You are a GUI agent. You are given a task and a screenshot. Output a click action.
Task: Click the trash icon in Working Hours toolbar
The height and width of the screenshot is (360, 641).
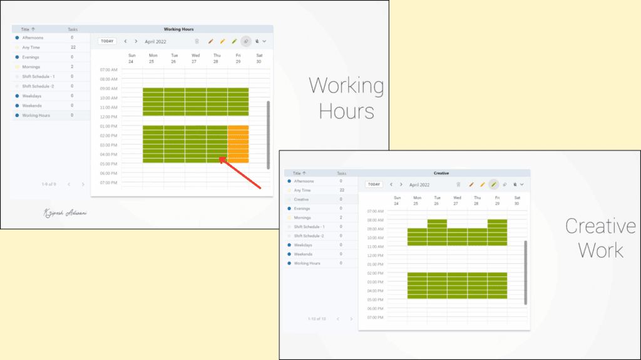[197, 41]
